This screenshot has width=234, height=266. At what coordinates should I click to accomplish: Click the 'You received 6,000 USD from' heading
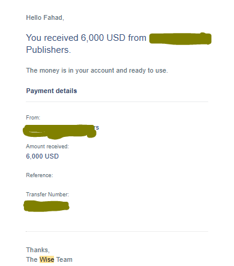pyautogui.click(x=86, y=38)
